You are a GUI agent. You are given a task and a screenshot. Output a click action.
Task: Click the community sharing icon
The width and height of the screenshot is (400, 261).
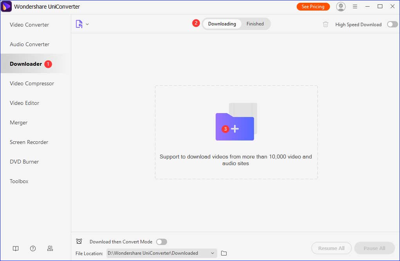(x=50, y=248)
